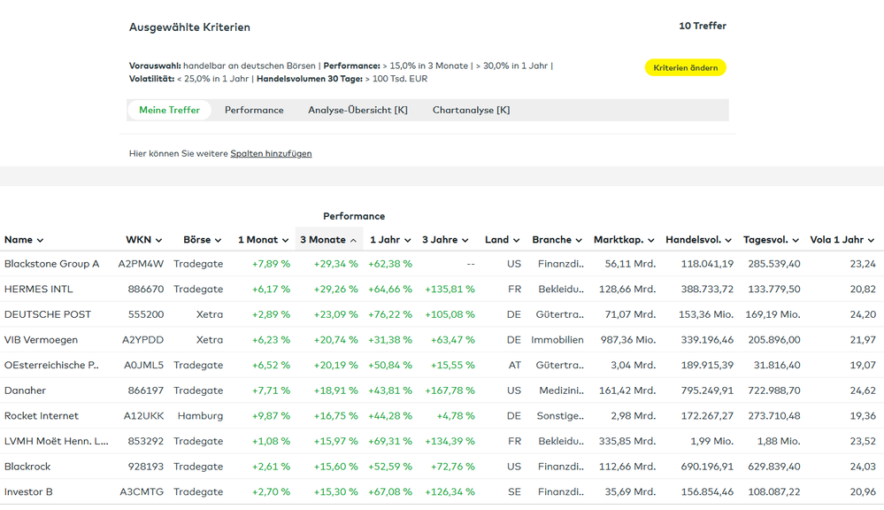Open Rocket Internet stock details
Image resolution: width=884 pixels, height=510 pixels.
click(x=41, y=416)
